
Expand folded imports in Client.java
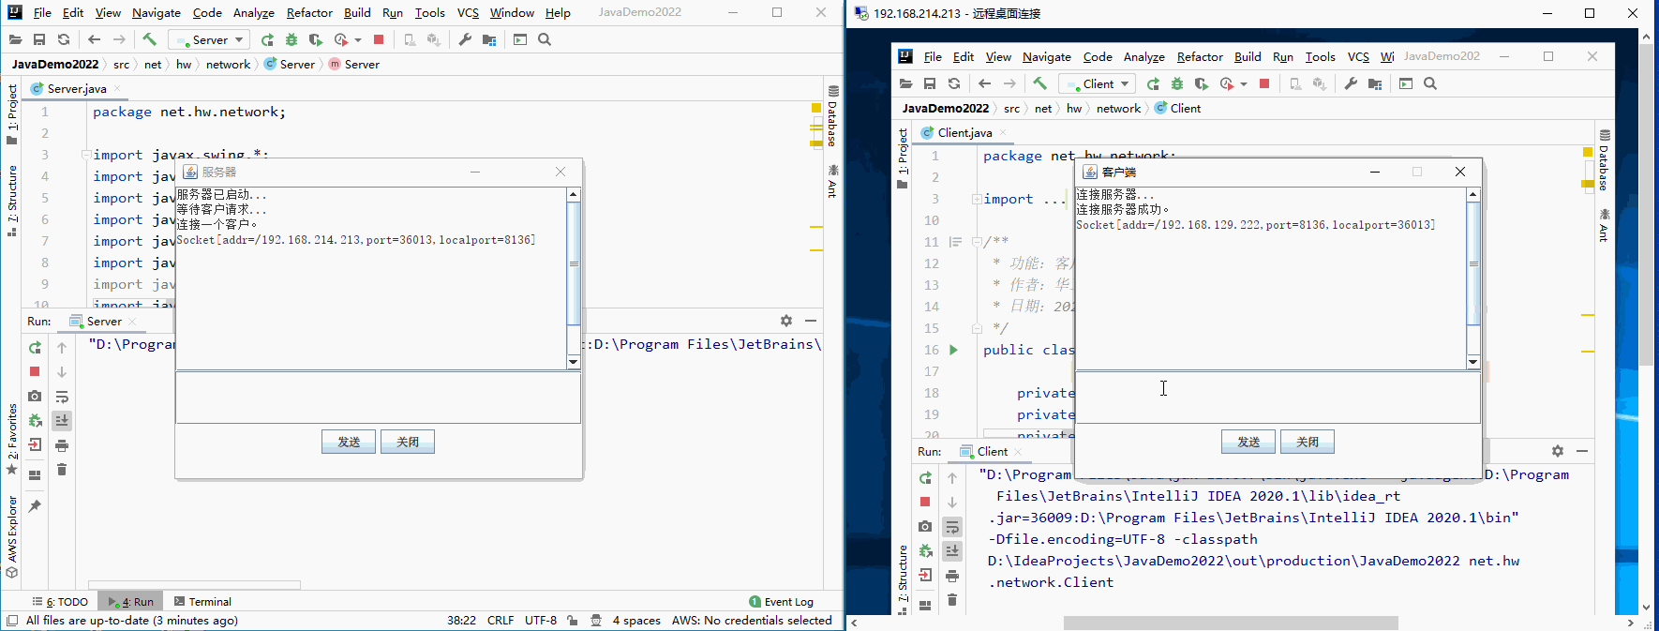(x=976, y=199)
